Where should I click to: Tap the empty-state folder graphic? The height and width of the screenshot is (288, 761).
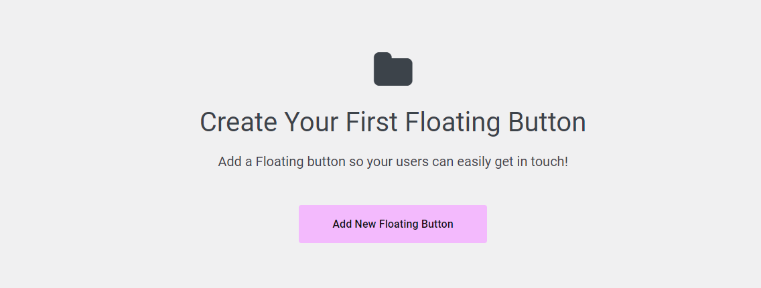pyautogui.click(x=393, y=69)
